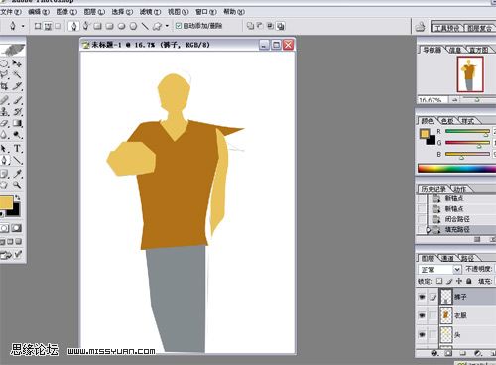
Task: Select the Clone Stamp tool
Action: (4, 111)
